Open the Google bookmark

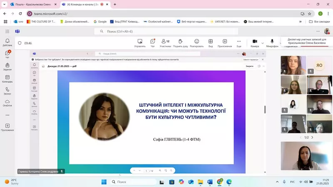pyautogui.click(x=100, y=22)
